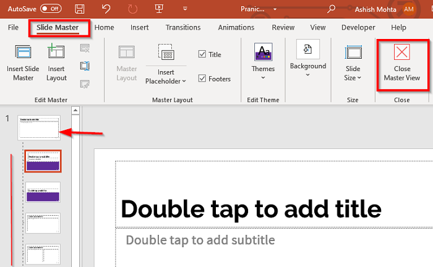Viewport: 433px width, 267px height.
Task: Uncheck the Footers checkbox
Action: click(202, 78)
